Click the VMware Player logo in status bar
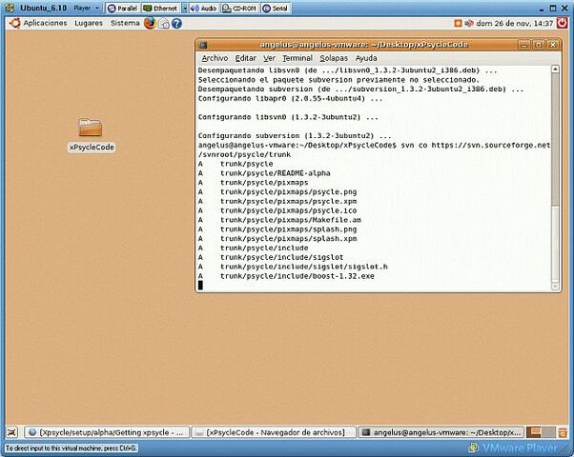This screenshot has width=574, height=457. pyautogui.click(x=515, y=447)
